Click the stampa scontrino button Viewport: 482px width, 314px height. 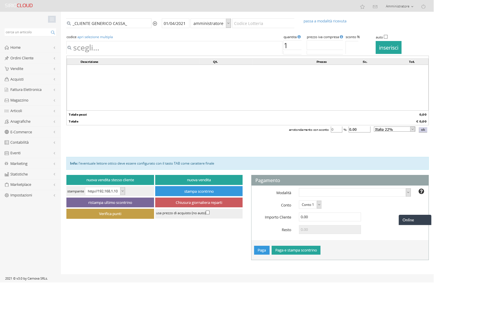pyautogui.click(x=199, y=191)
